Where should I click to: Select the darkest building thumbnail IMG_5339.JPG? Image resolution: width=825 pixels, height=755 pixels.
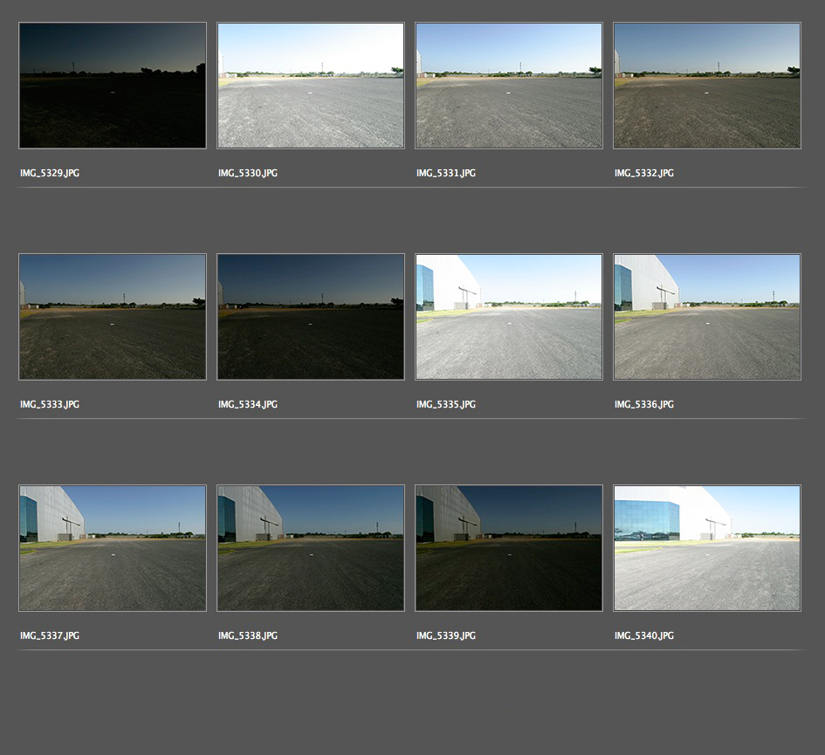(509, 548)
